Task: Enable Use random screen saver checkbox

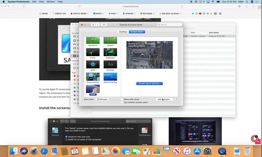Action: click(x=122, y=102)
